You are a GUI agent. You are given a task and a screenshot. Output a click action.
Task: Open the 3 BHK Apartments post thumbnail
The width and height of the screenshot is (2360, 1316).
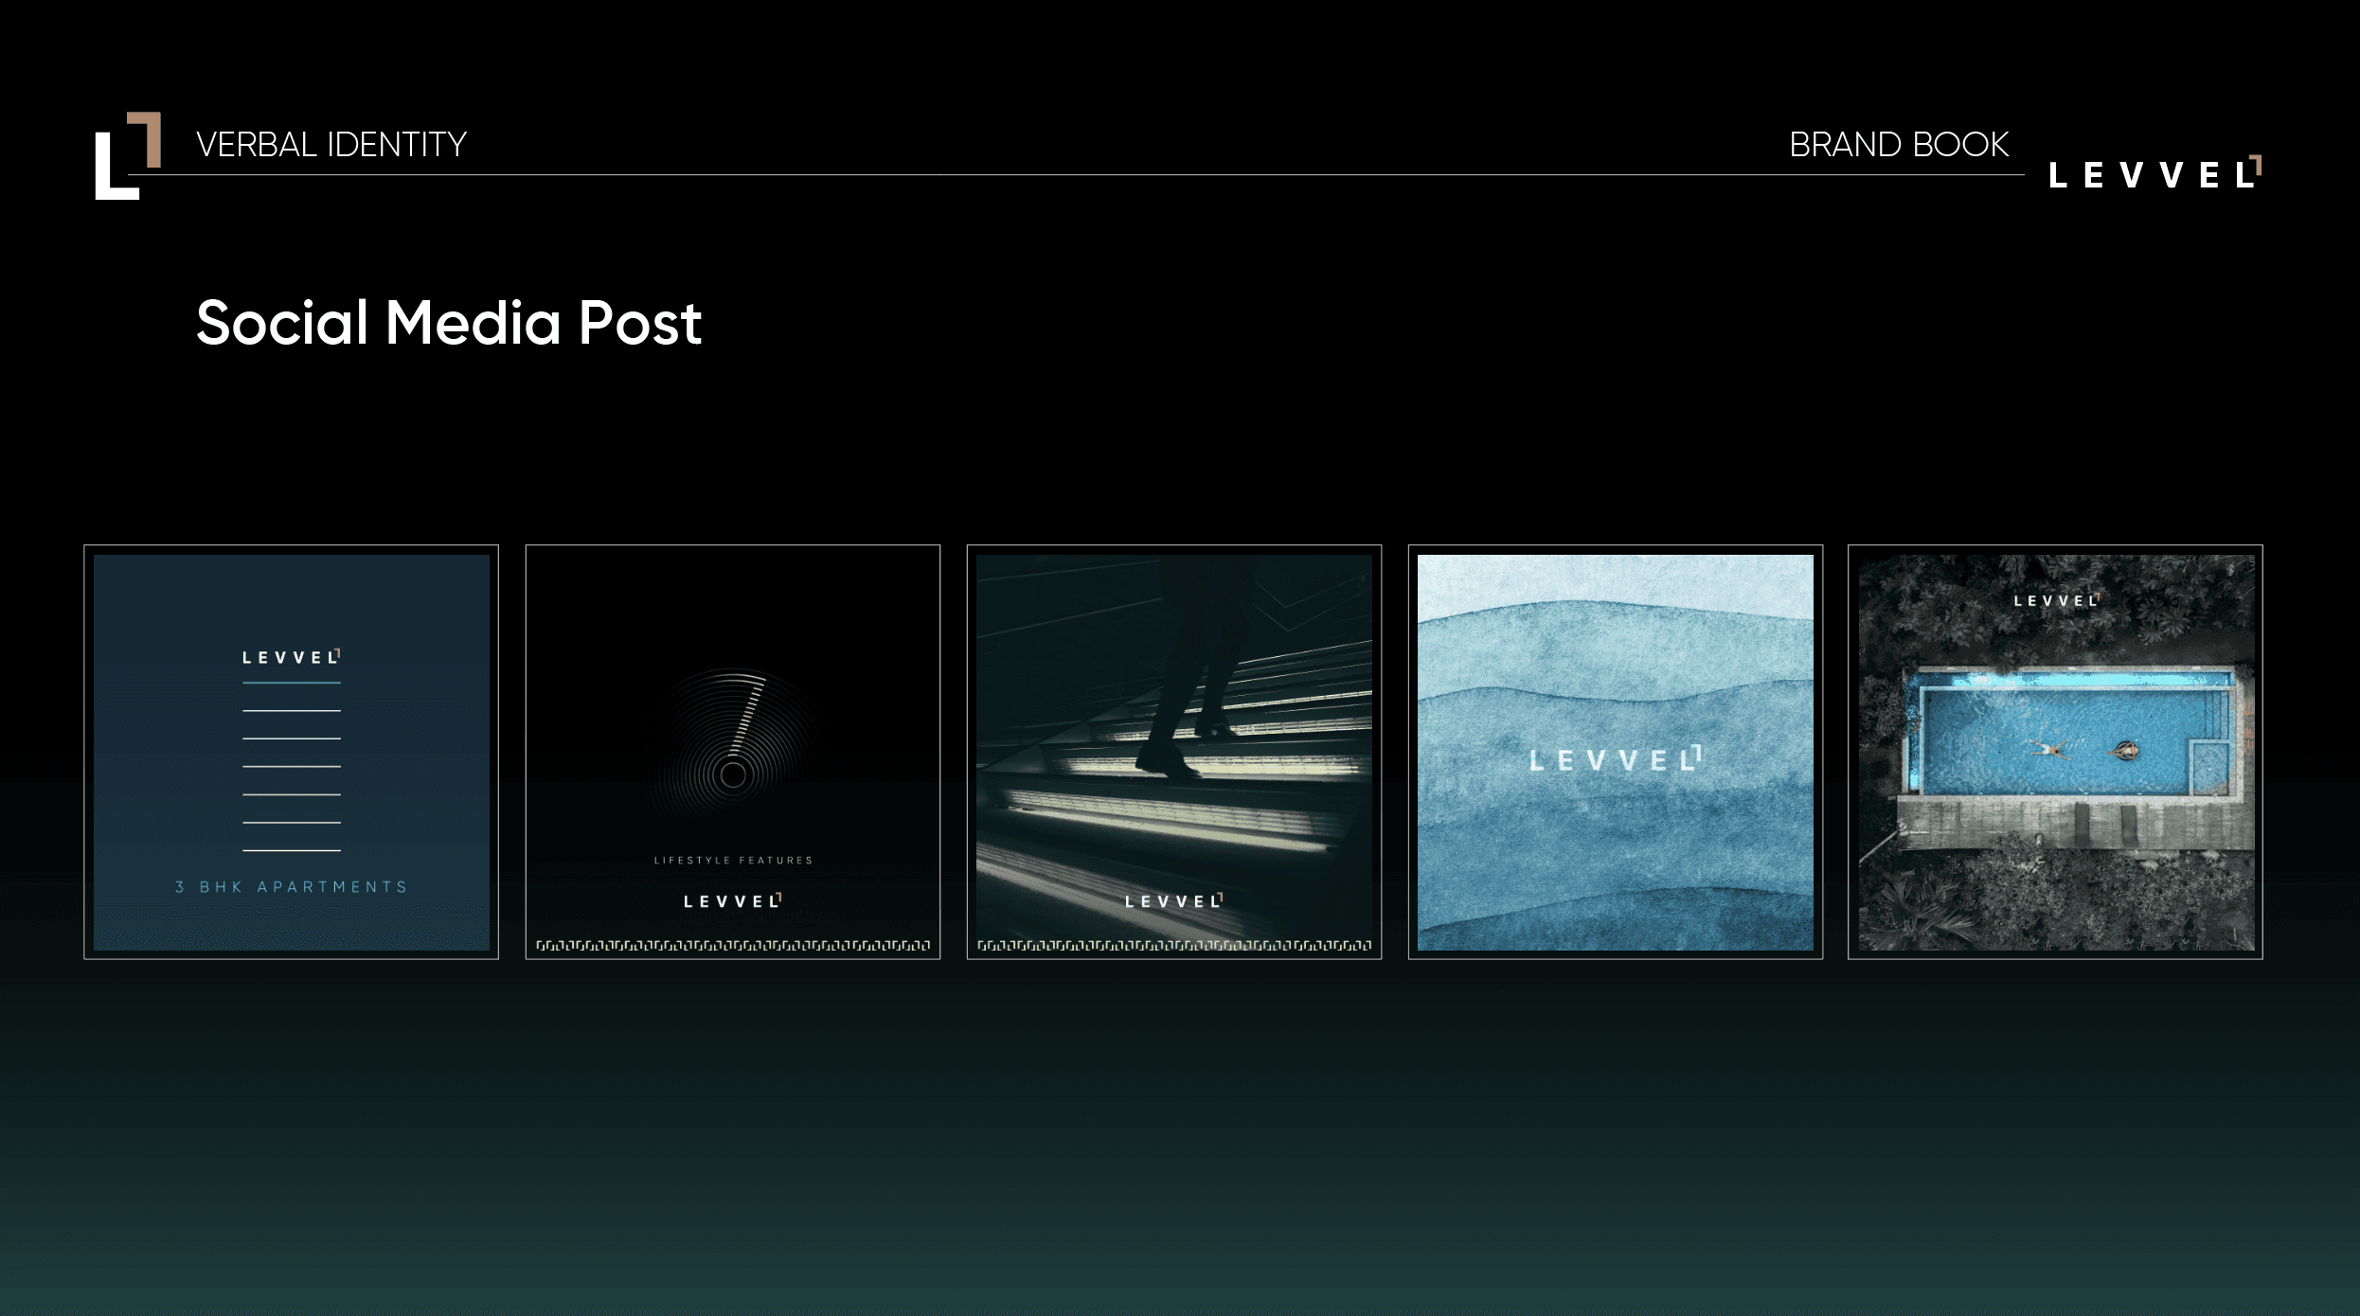click(x=292, y=752)
